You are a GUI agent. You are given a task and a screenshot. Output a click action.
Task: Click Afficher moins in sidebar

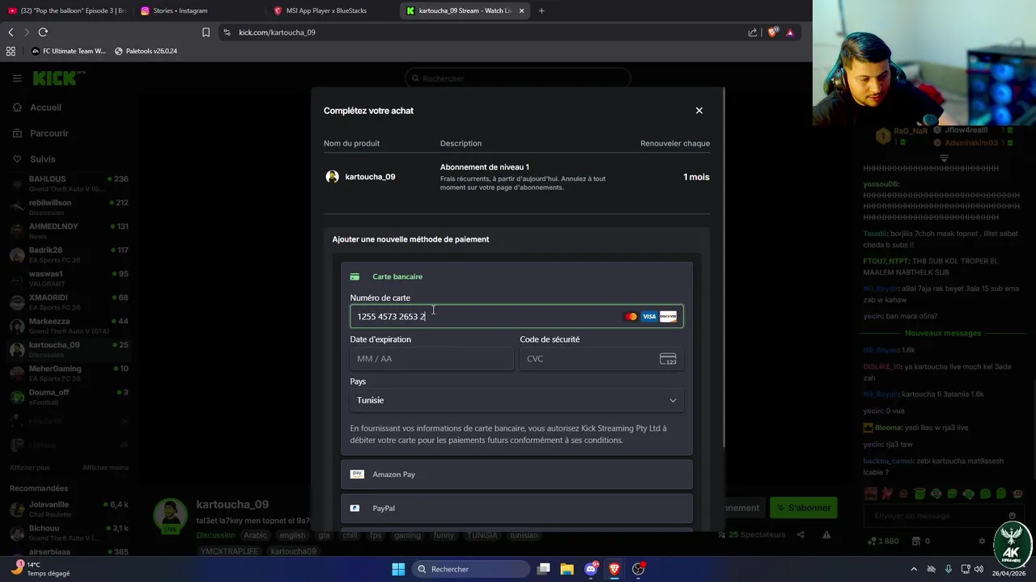(105, 468)
